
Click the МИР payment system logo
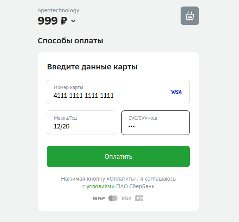click(x=99, y=198)
